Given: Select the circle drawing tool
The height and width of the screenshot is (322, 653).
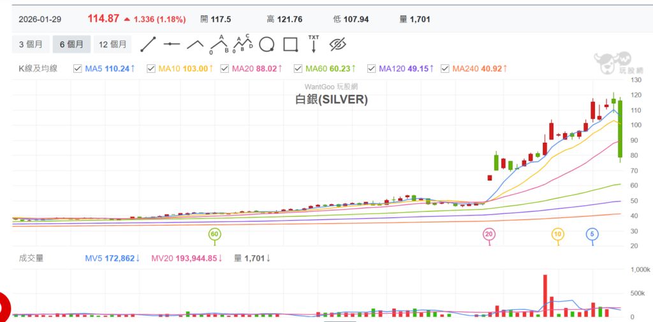Looking at the screenshot, I should point(267,45).
